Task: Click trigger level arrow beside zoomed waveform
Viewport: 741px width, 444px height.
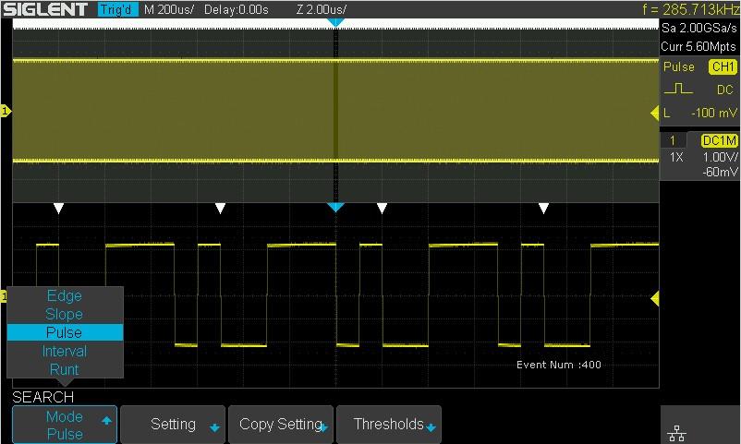Action: coord(655,299)
